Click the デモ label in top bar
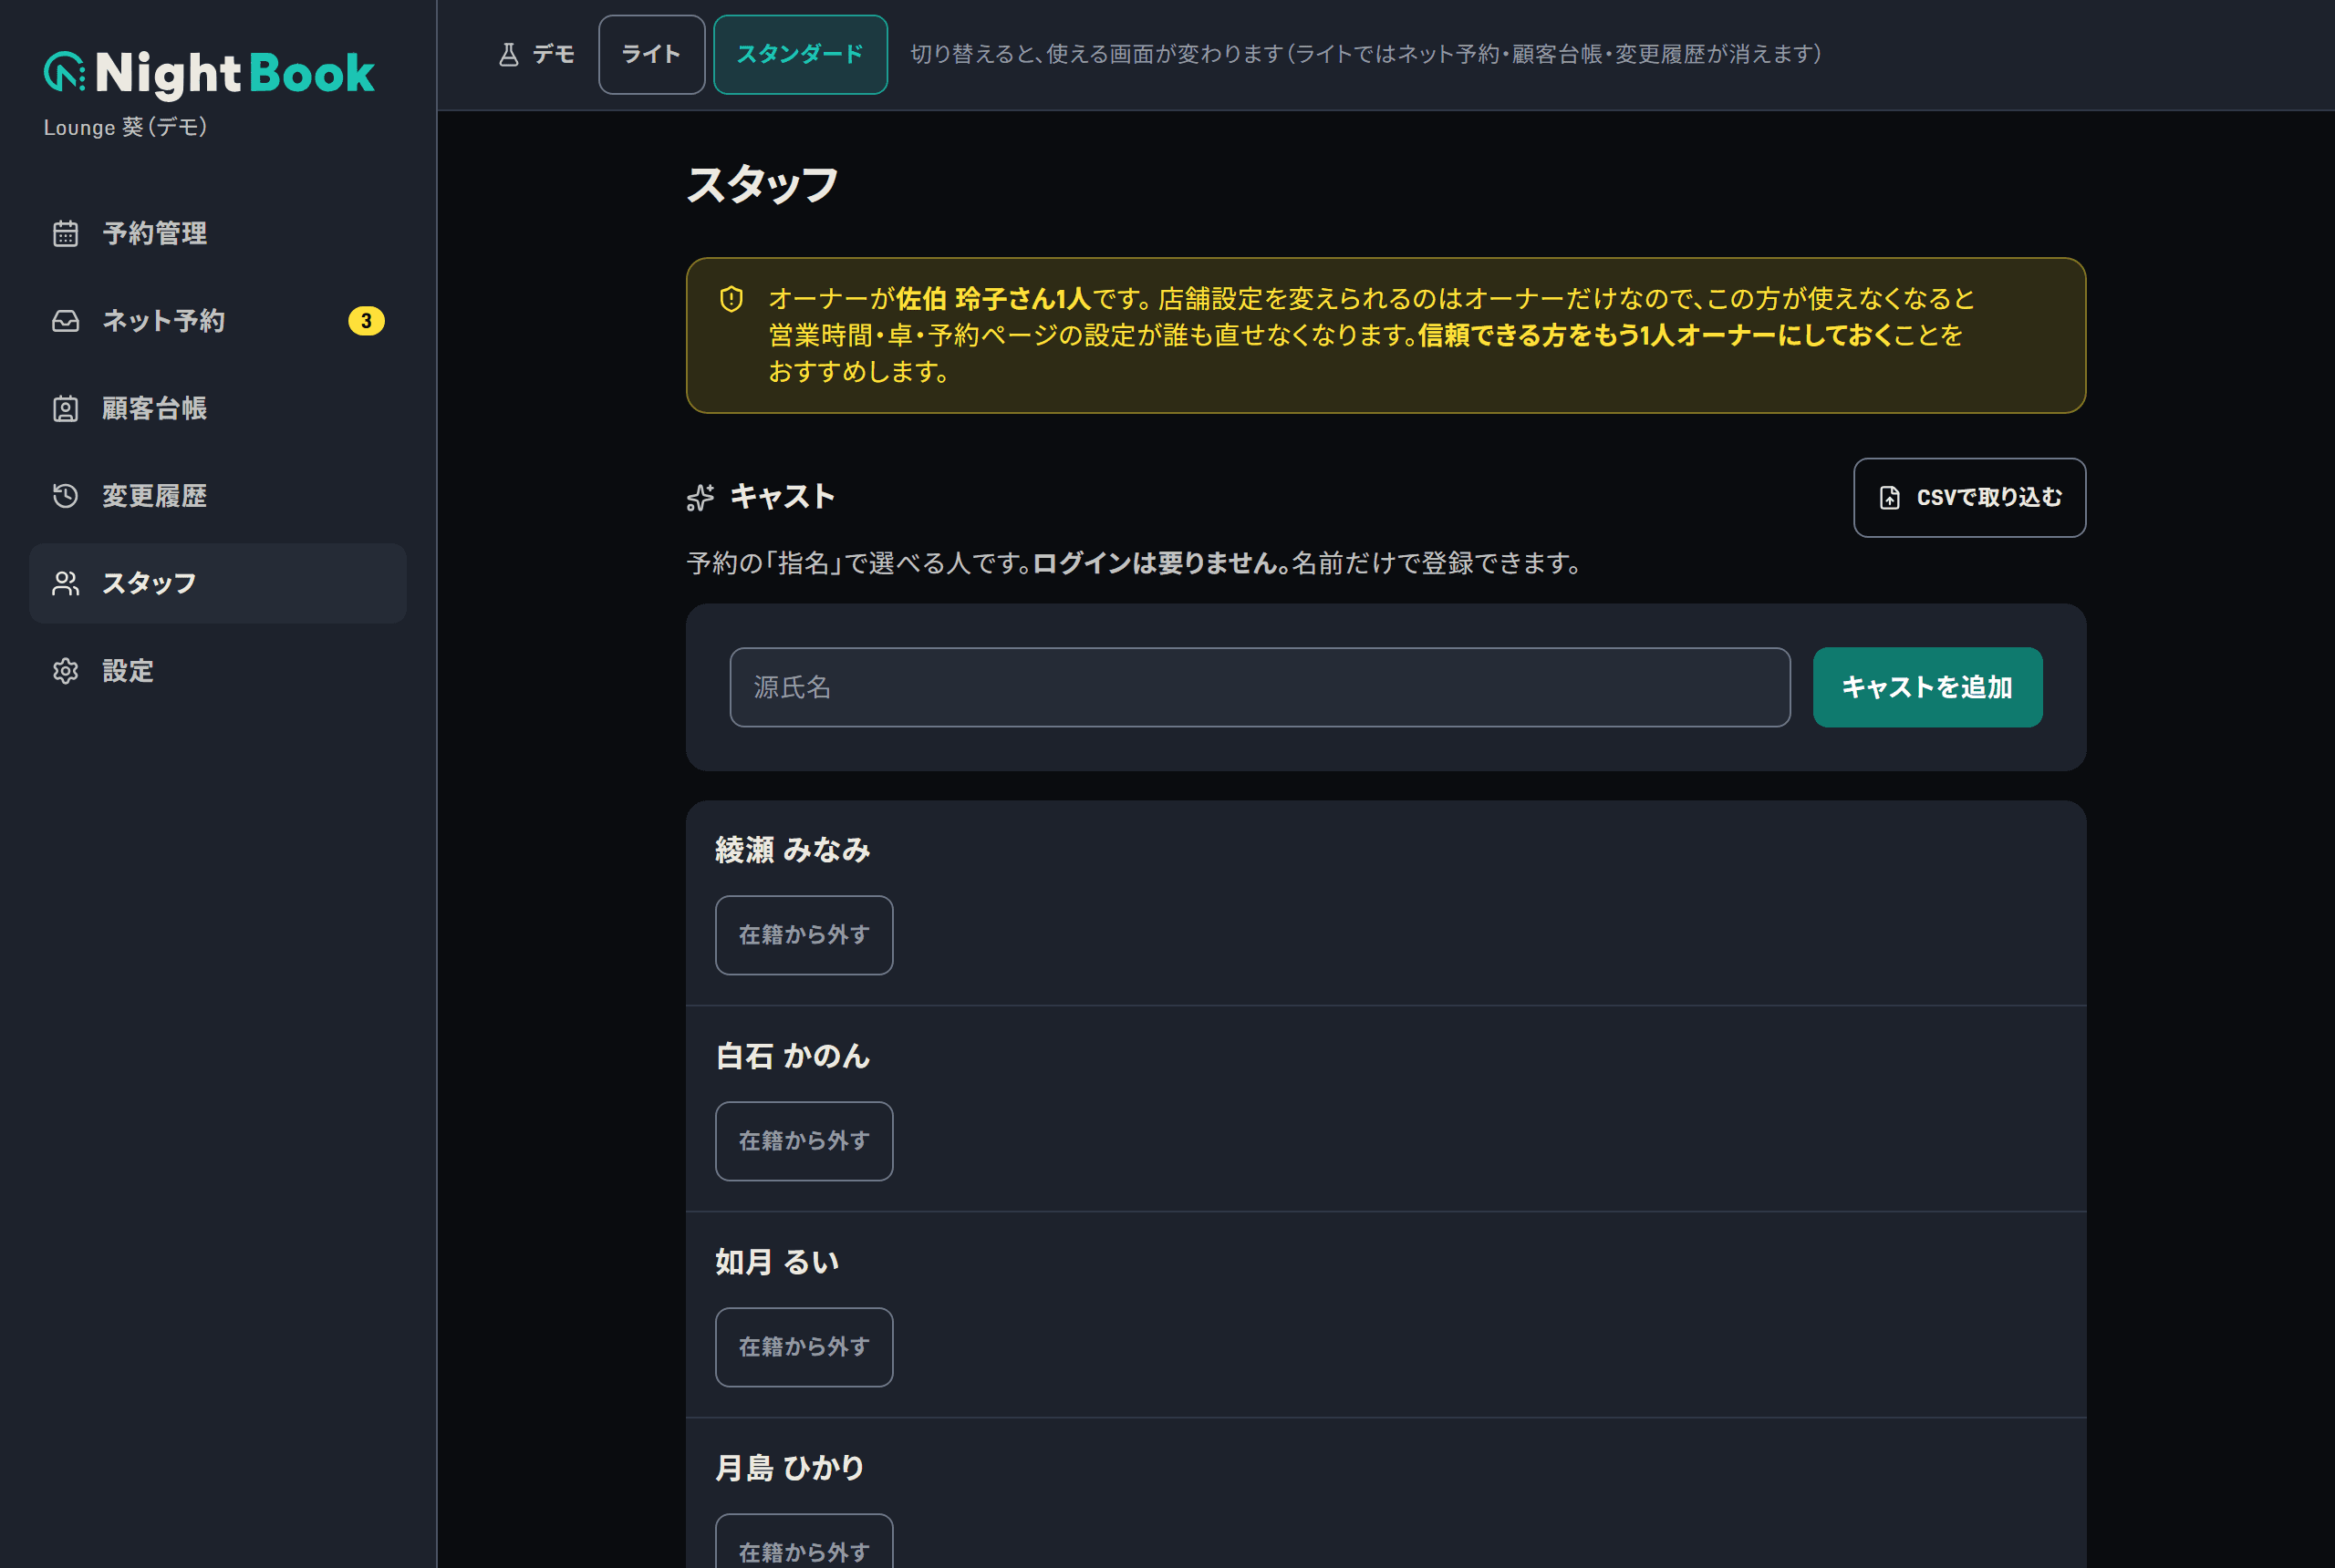The width and height of the screenshot is (2335, 1568). click(x=554, y=54)
